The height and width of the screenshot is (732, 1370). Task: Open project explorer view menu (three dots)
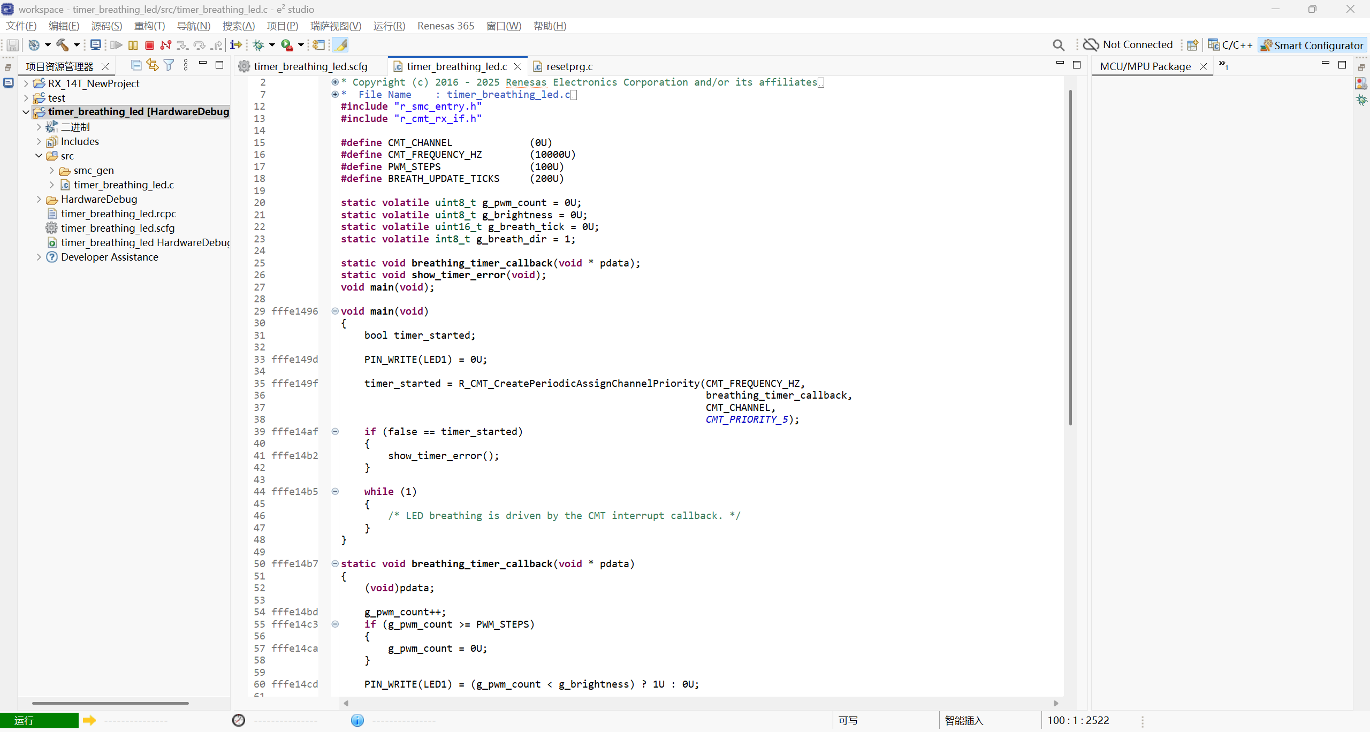[x=186, y=65]
